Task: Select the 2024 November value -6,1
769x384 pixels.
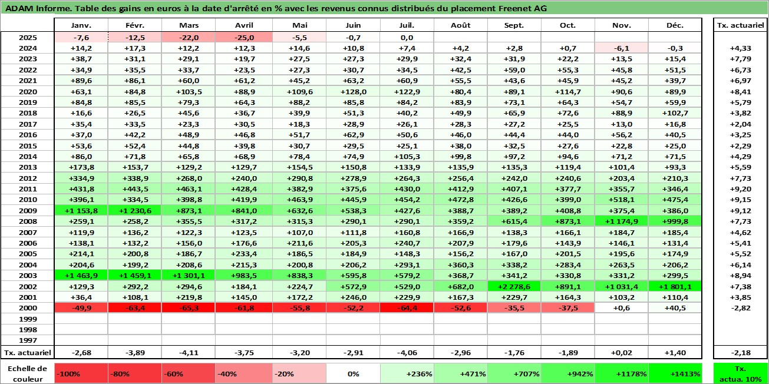Action: pyautogui.click(x=622, y=48)
